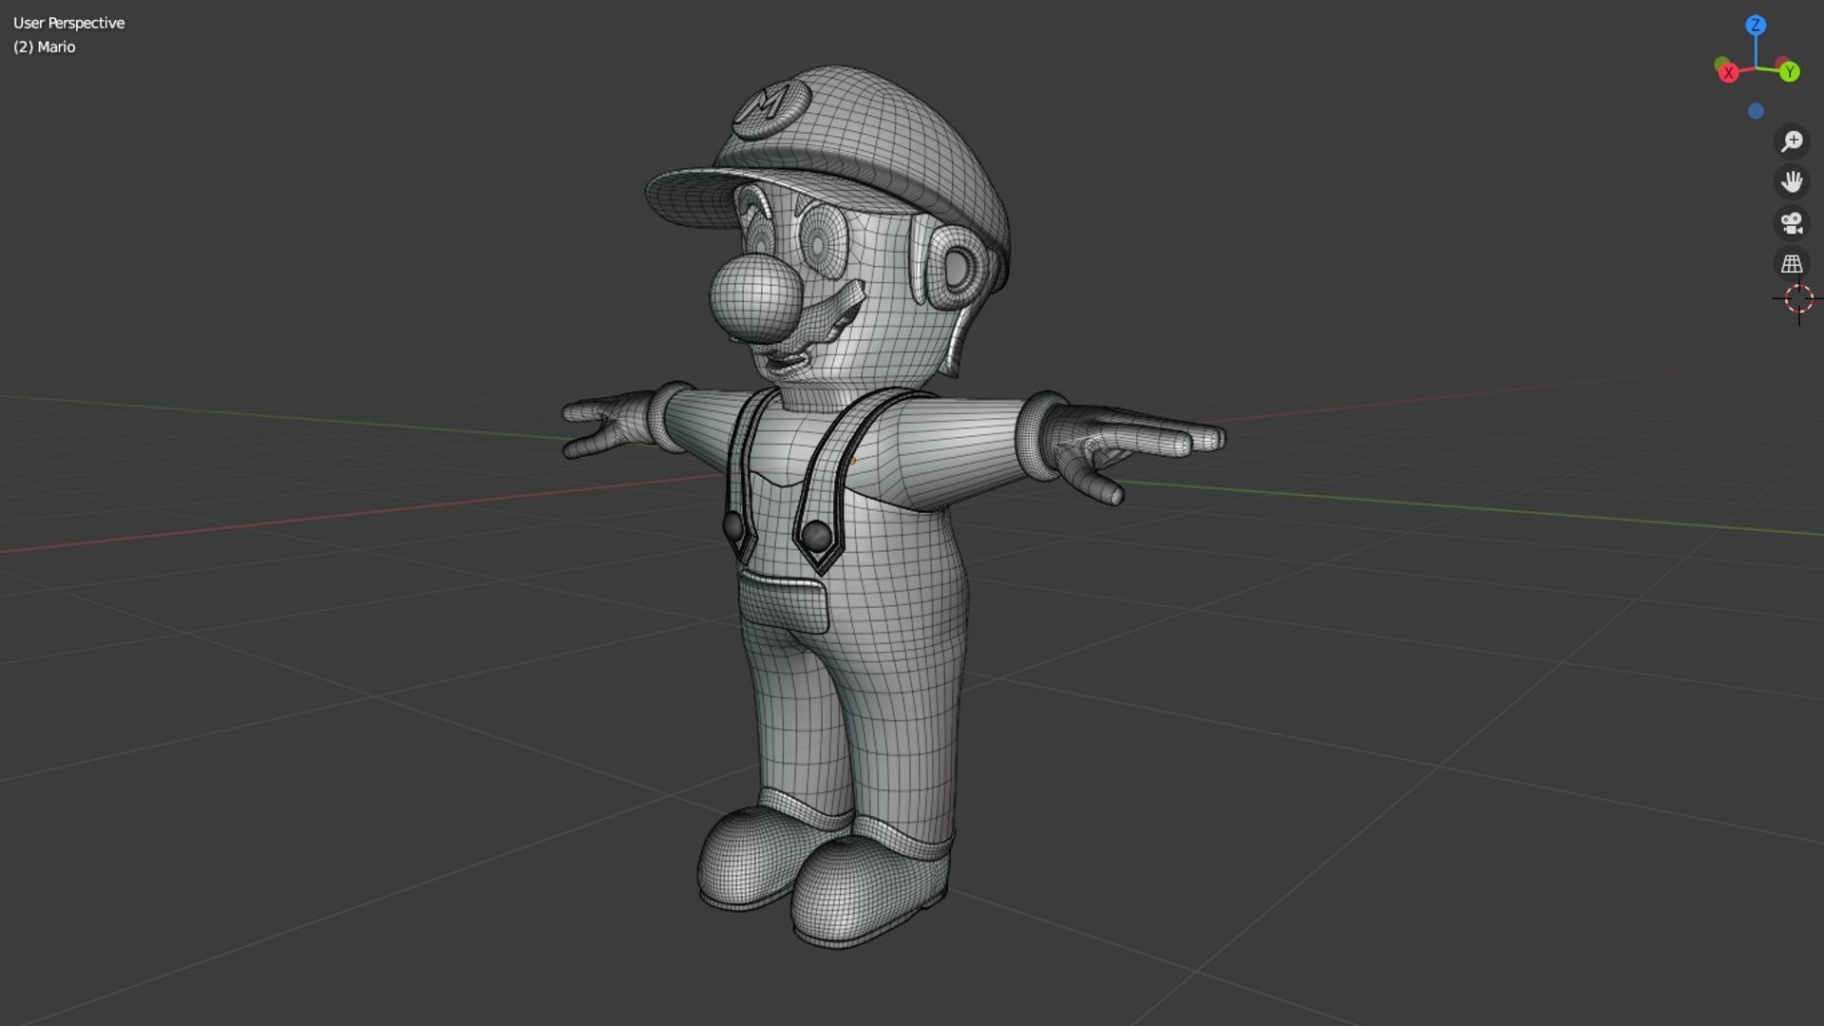Click the blue Z axis gizmo handle
Screen dimensions: 1824x1026
[1756, 25]
